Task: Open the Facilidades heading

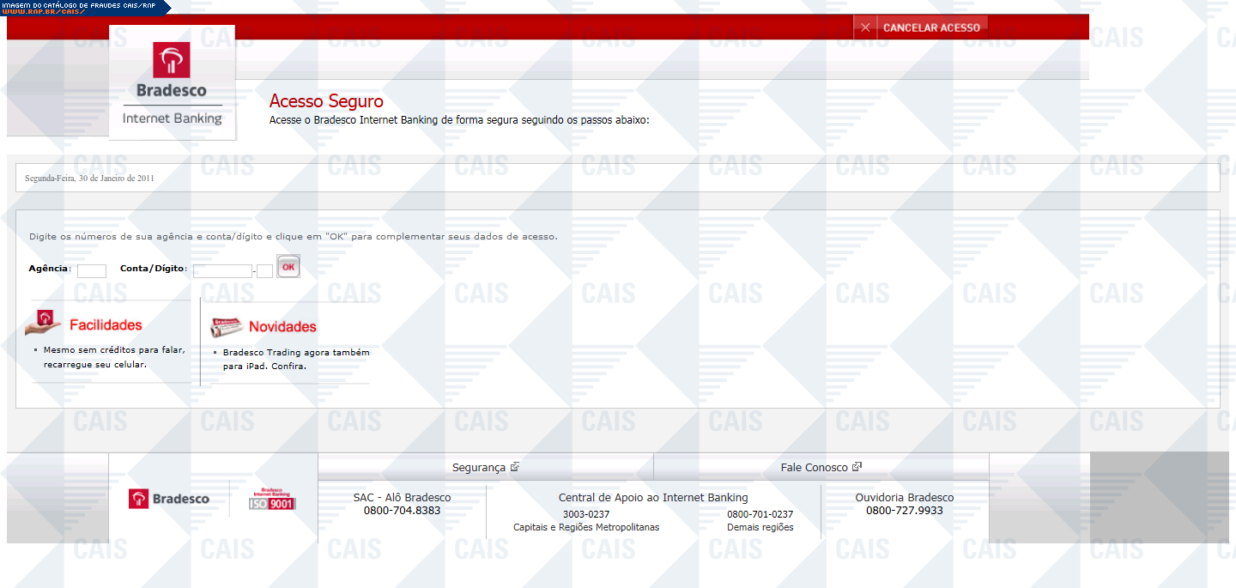Action: click(106, 325)
